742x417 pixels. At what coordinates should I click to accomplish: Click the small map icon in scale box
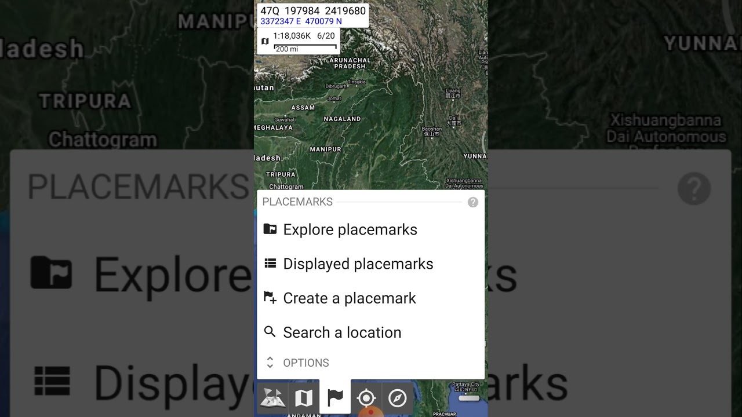click(265, 41)
